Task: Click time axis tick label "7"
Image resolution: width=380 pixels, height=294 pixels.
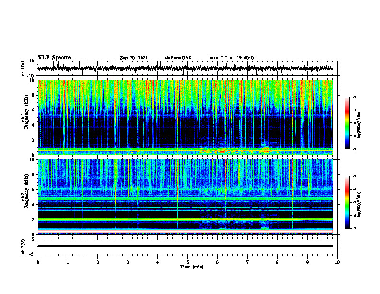Action: point(248,262)
